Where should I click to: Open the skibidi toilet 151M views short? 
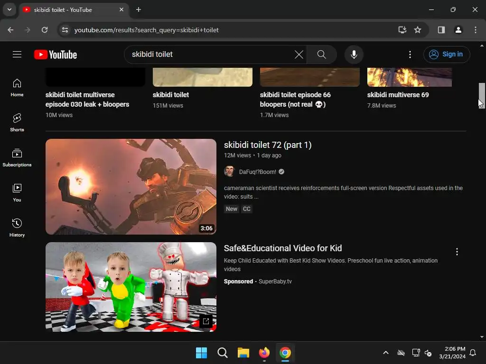coord(171,95)
